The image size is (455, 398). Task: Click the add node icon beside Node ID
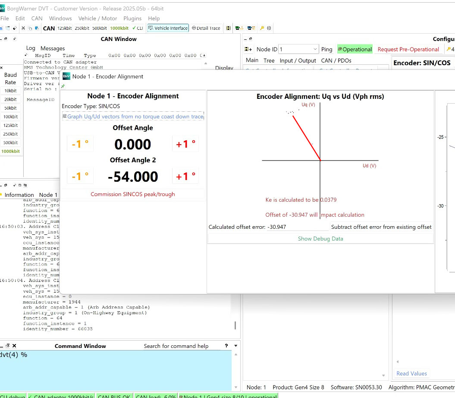248,49
